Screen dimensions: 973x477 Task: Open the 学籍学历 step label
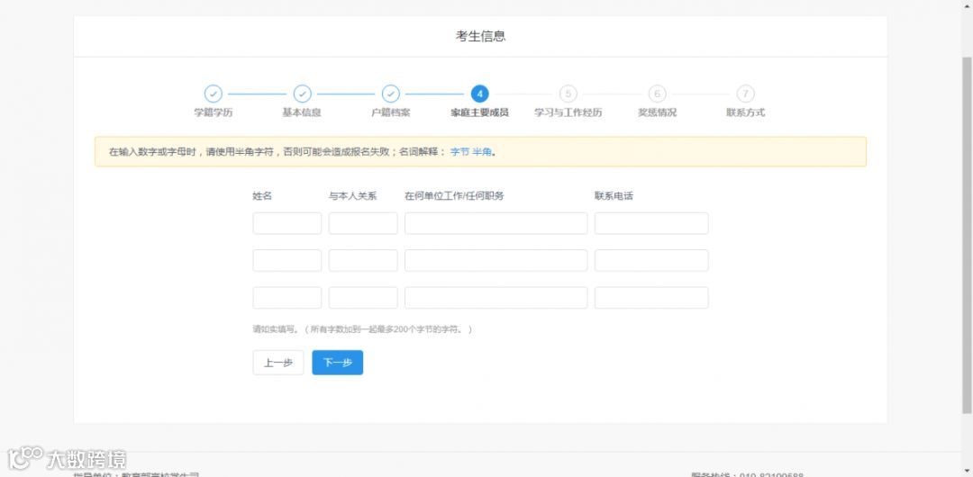[x=214, y=112]
